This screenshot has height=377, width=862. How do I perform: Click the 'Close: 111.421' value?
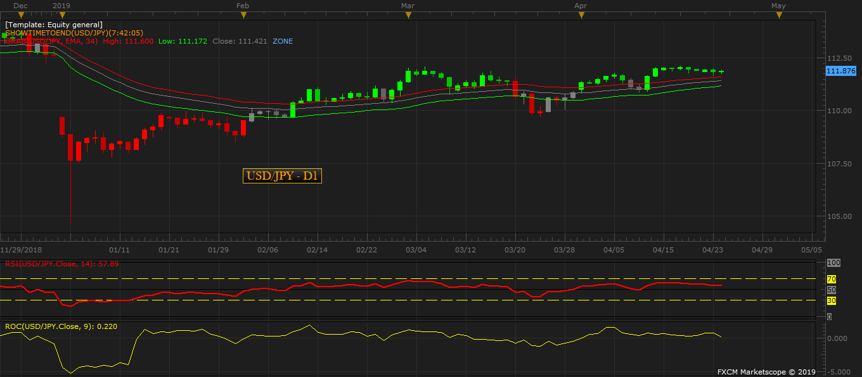click(x=240, y=41)
